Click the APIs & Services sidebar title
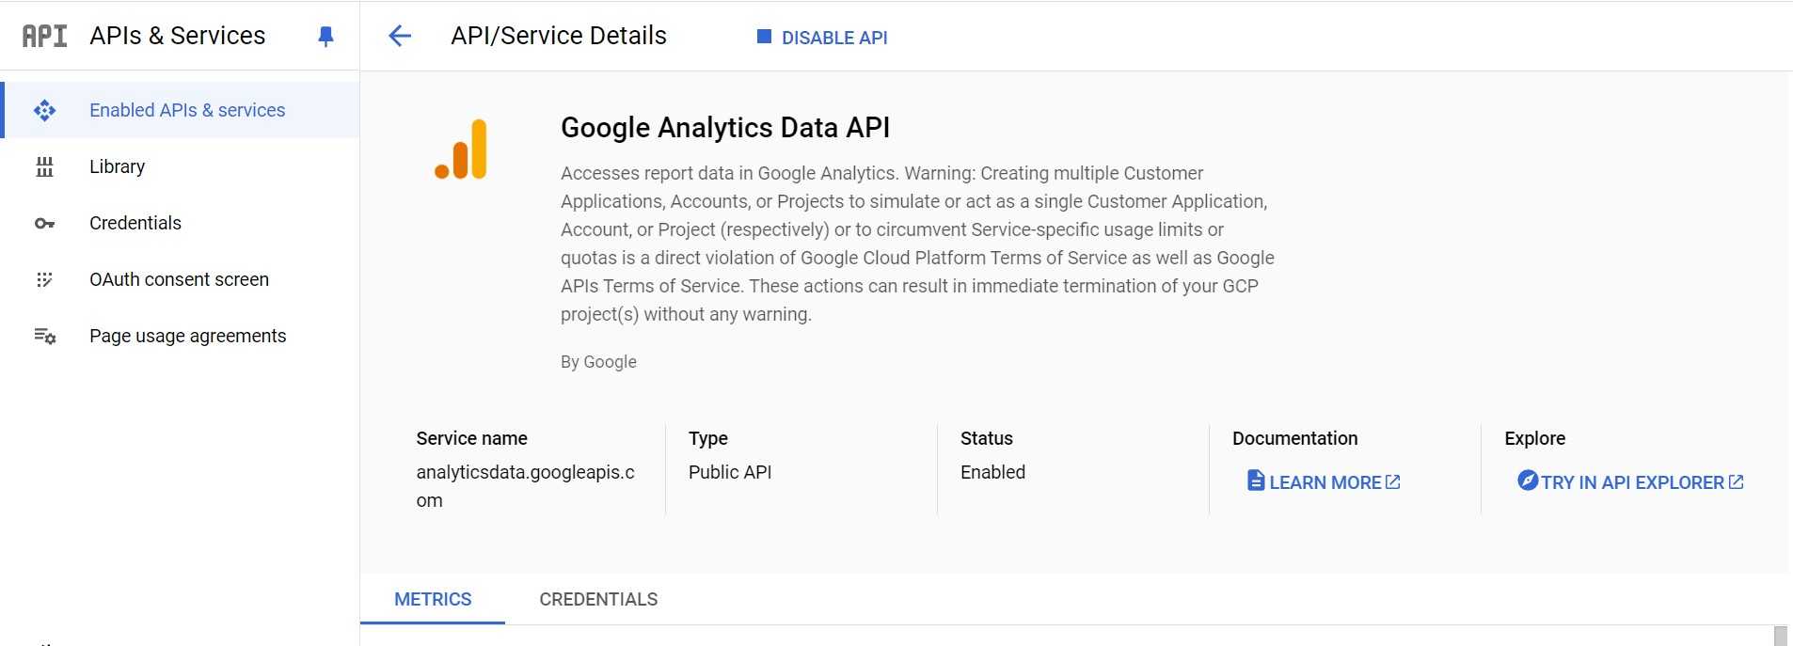This screenshot has height=646, width=1793. point(178,36)
